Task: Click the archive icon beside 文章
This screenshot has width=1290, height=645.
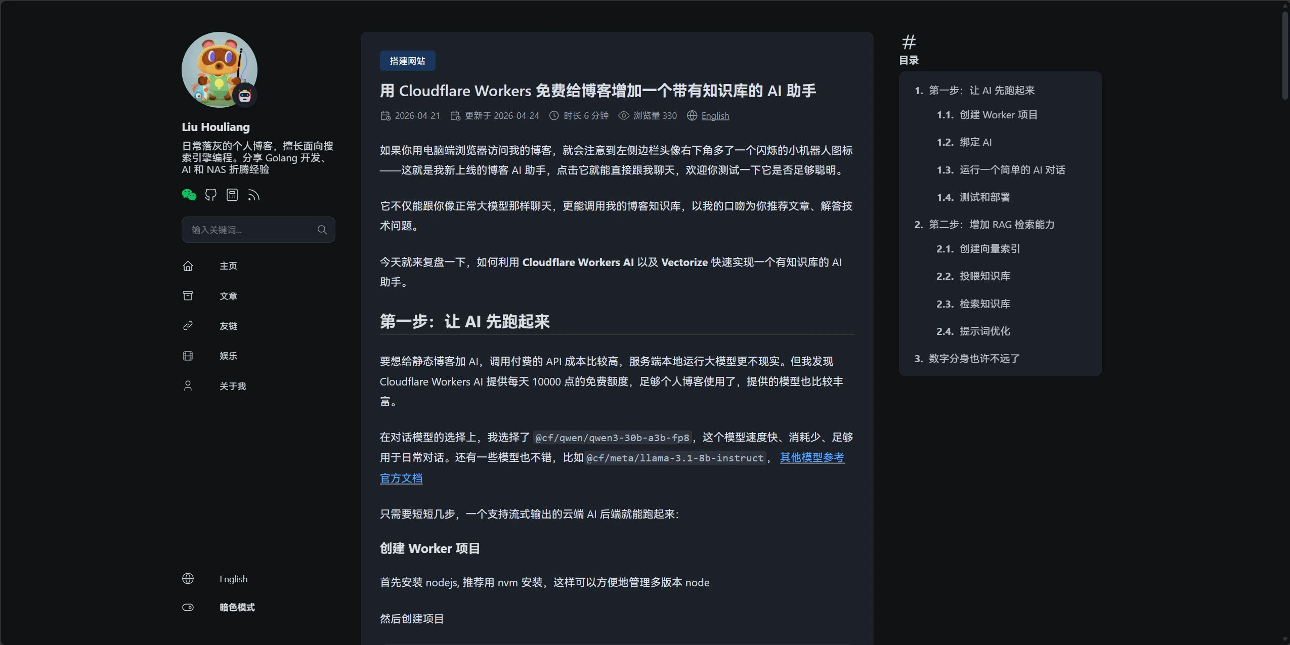Action: point(188,295)
